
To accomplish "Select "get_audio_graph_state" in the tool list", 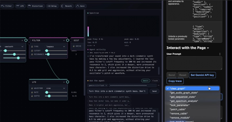I will (x=193, y=93).
